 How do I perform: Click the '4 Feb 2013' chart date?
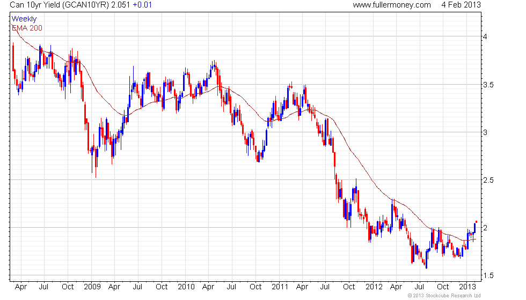[461, 5]
